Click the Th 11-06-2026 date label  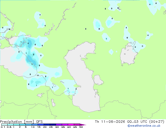110,122
